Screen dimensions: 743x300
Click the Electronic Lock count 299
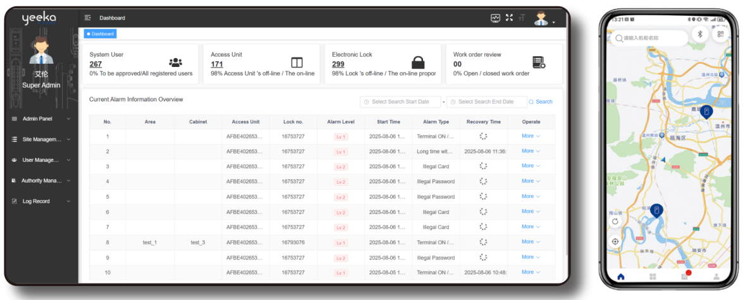[338, 64]
